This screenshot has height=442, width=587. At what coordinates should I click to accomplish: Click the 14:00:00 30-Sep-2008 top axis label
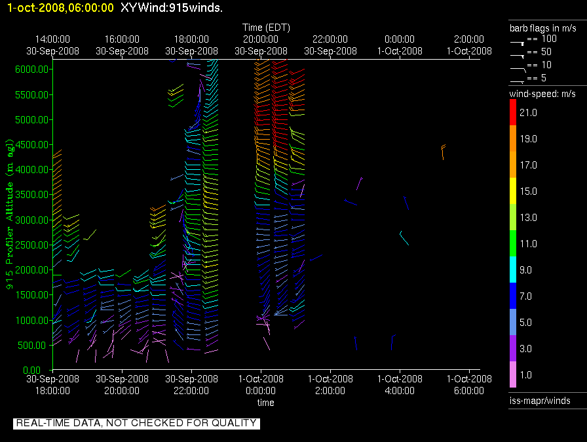[x=53, y=45]
